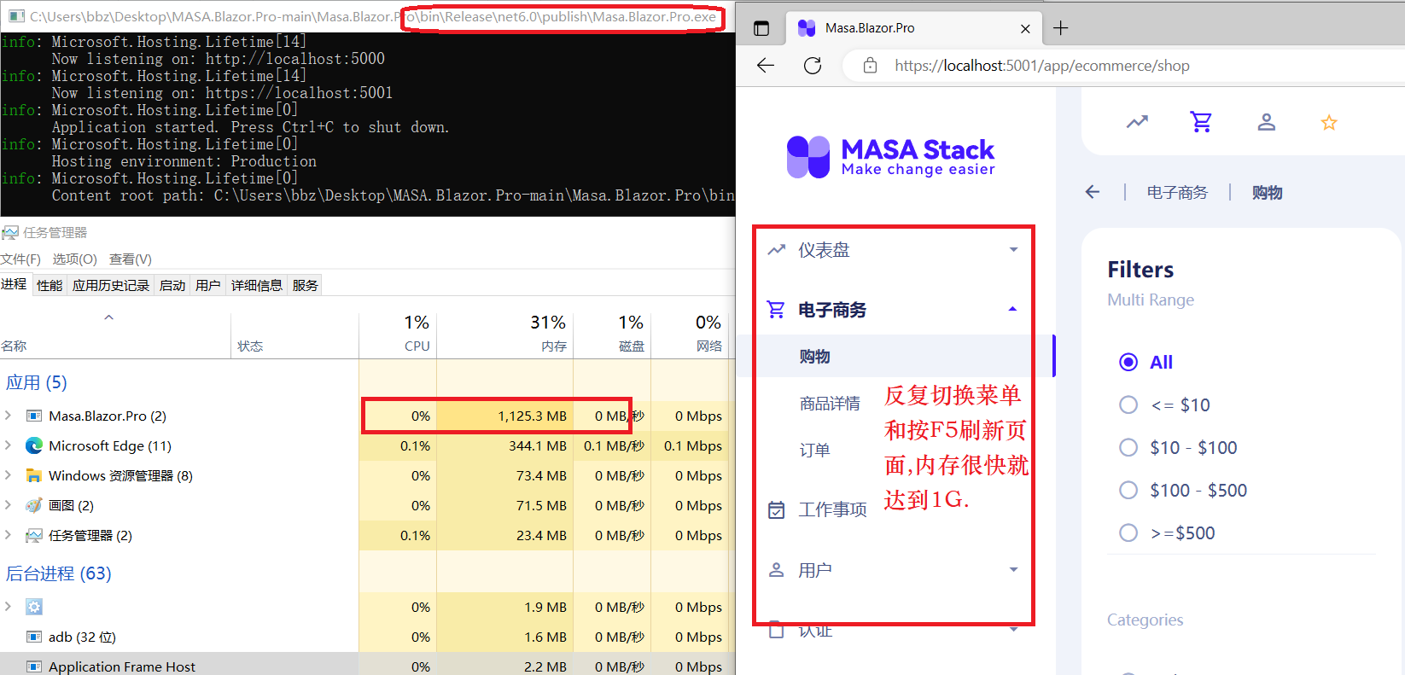The height and width of the screenshot is (675, 1405).
Task: Select the <= $10 price radio
Action: (1128, 404)
